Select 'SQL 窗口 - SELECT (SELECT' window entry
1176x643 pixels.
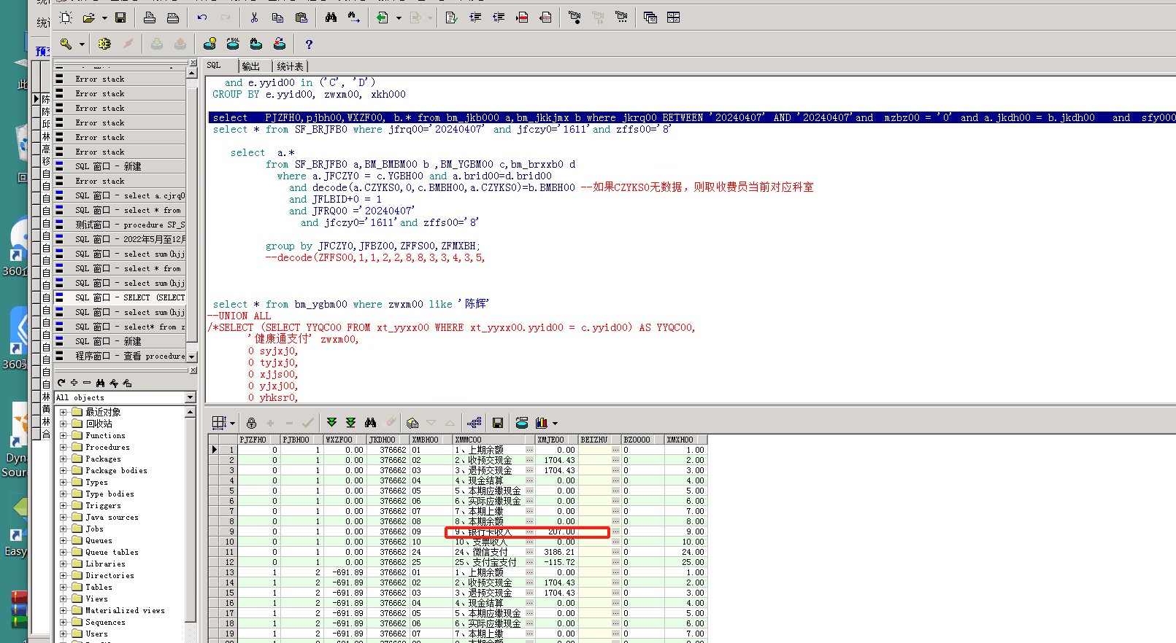129,297
